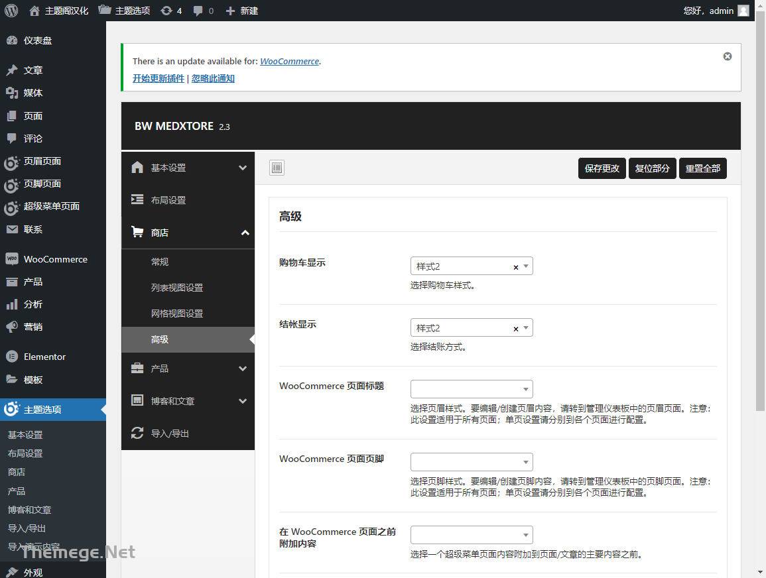Clear the 结帐显示 selection with ×
The image size is (766, 578).
coord(516,329)
